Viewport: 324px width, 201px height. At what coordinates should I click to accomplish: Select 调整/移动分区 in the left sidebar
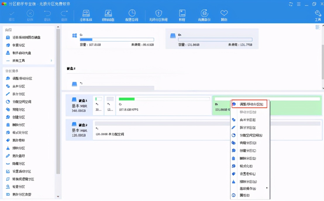[x=18, y=78]
